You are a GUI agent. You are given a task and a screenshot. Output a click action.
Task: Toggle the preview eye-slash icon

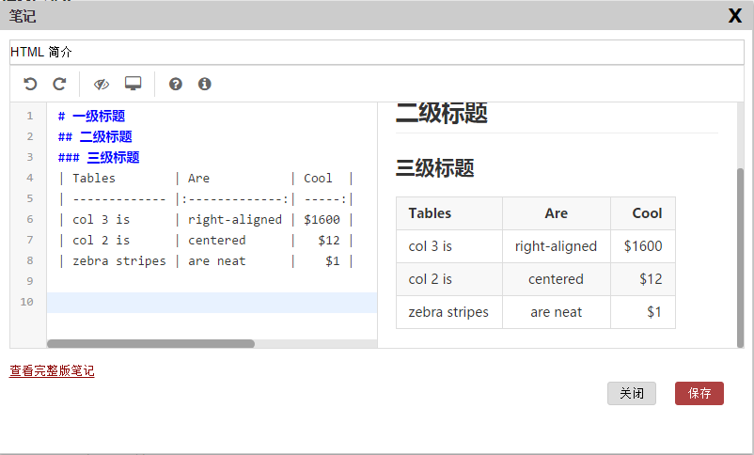tap(102, 85)
